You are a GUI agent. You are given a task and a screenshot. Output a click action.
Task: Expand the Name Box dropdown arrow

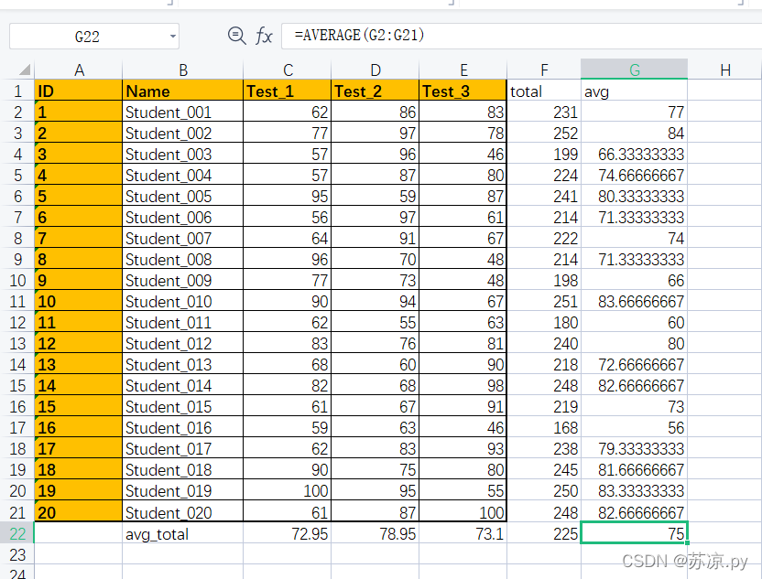coord(172,37)
